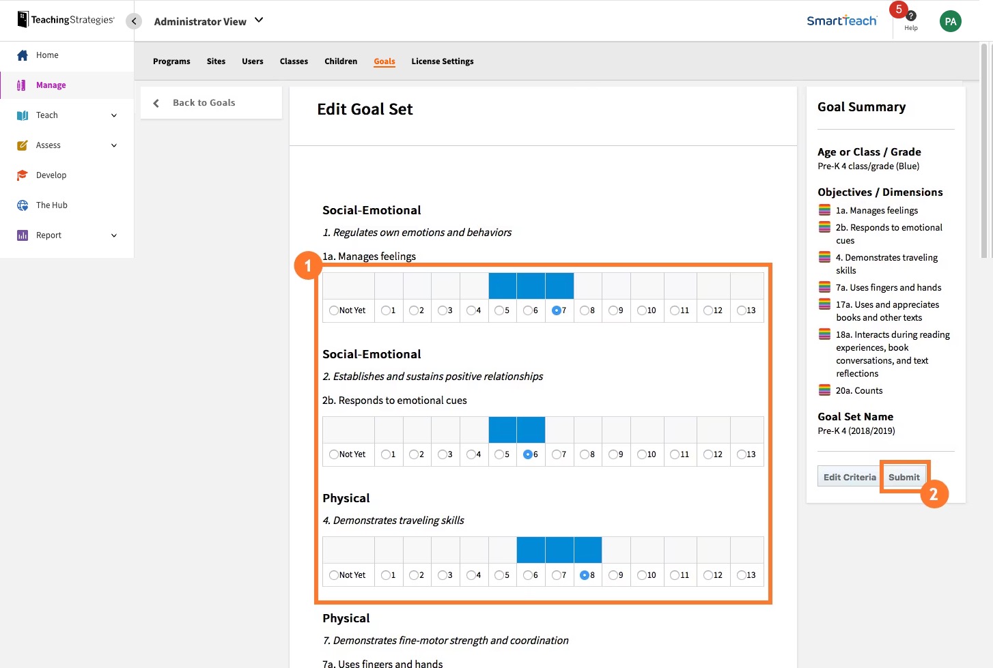
Task: Choose Not Yet for Responds to emotional cues
Action: tap(333, 454)
